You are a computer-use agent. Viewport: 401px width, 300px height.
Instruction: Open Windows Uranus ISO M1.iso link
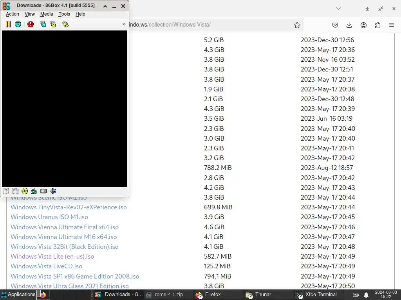point(49,217)
